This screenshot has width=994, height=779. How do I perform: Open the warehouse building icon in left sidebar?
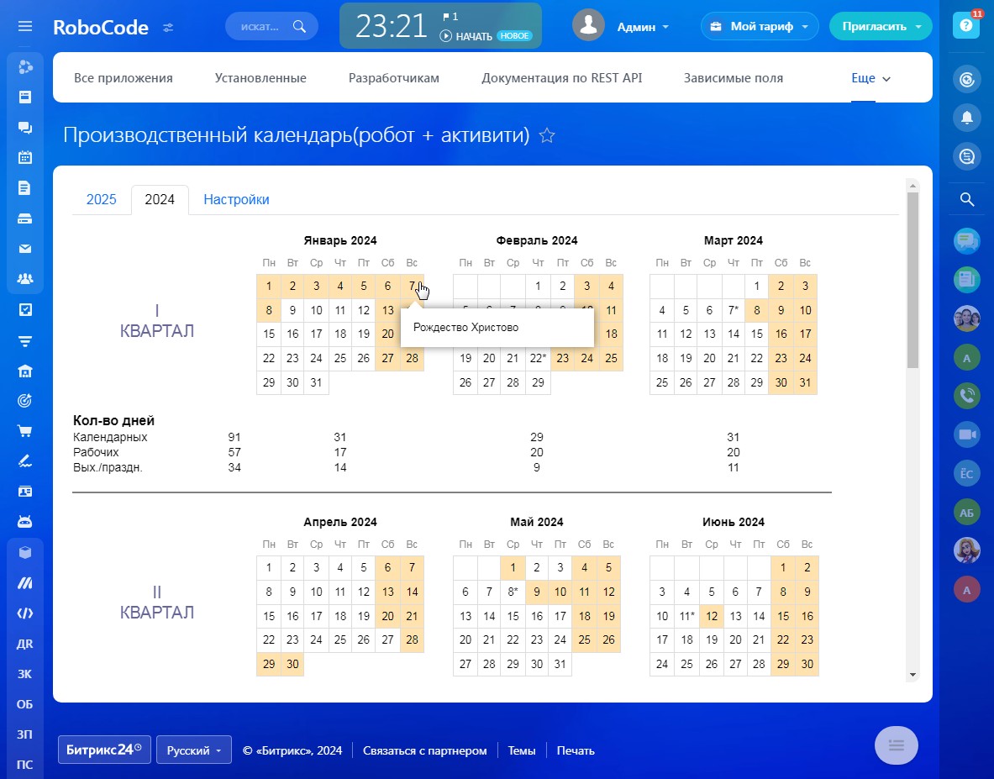tap(24, 371)
